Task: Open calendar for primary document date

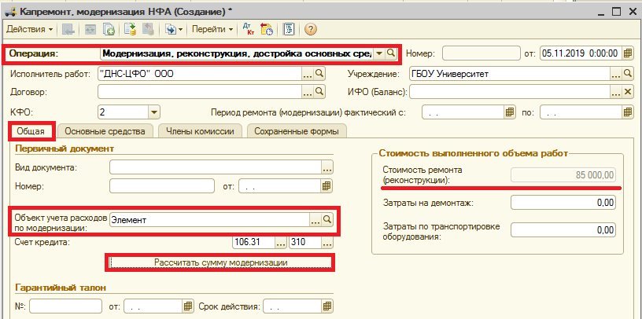Action: pyautogui.click(x=326, y=186)
